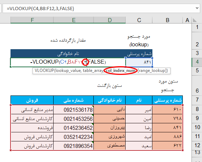Click the dark 'شماره پرسنلی' header in row 3
The height and width of the screenshot is (162, 202).
[x=139, y=54]
